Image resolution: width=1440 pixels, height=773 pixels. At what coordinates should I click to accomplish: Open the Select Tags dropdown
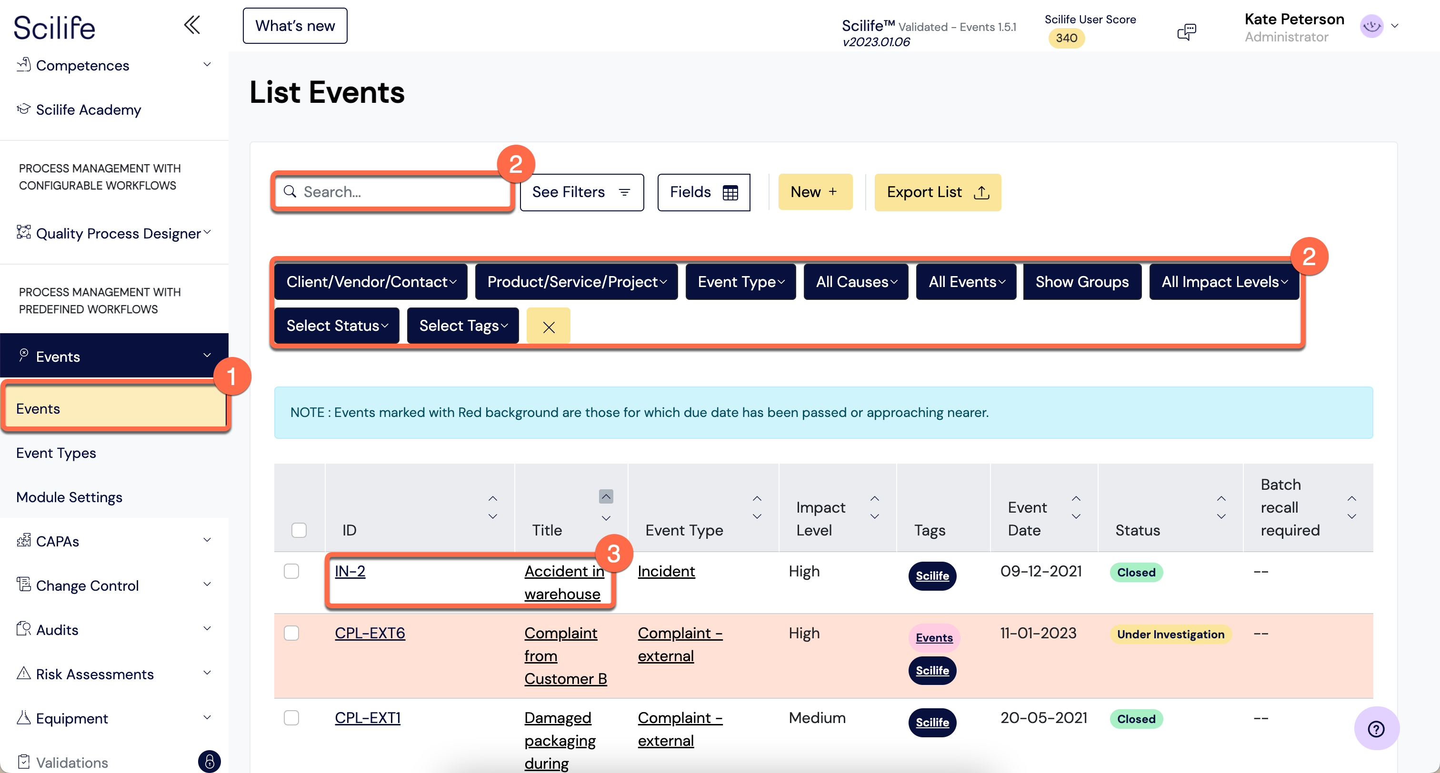(x=463, y=326)
